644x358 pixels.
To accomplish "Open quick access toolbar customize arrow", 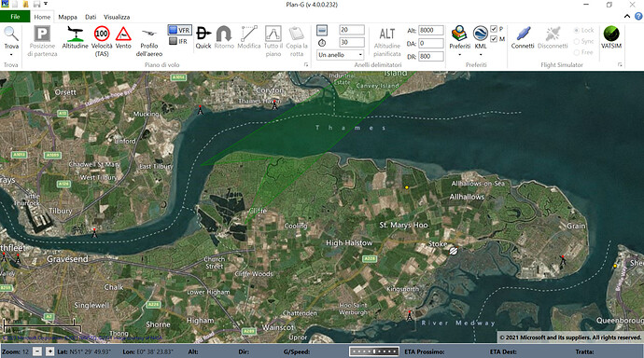I will tap(46, 4).
